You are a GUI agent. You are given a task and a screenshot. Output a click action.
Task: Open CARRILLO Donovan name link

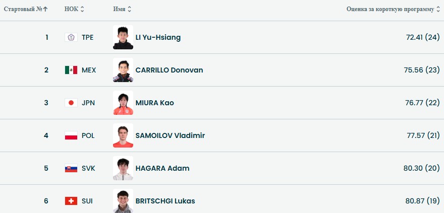coord(169,70)
